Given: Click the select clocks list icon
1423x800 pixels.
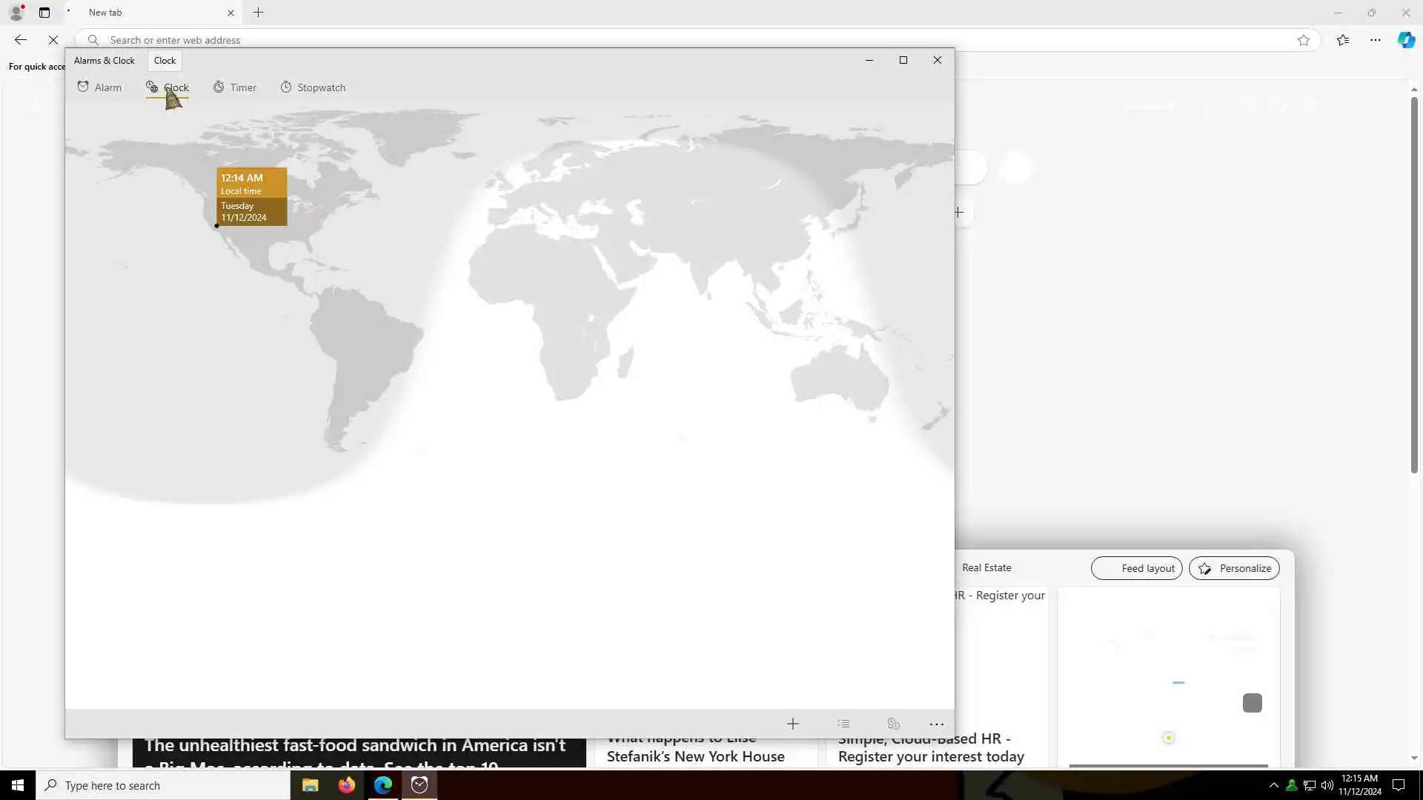Looking at the screenshot, I should (x=843, y=724).
